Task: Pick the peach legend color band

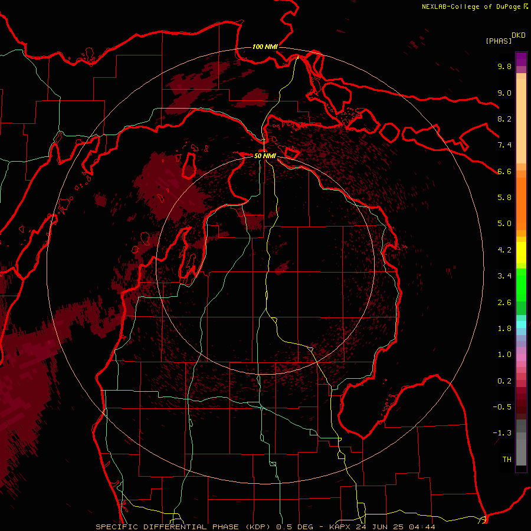Action: tap(521, 121)
